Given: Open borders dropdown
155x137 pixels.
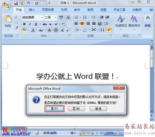Looking at the screenshot, I should [x=88, y=30].
